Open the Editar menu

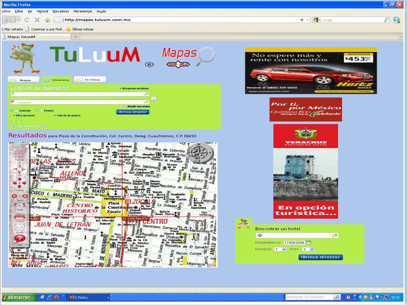19,11
